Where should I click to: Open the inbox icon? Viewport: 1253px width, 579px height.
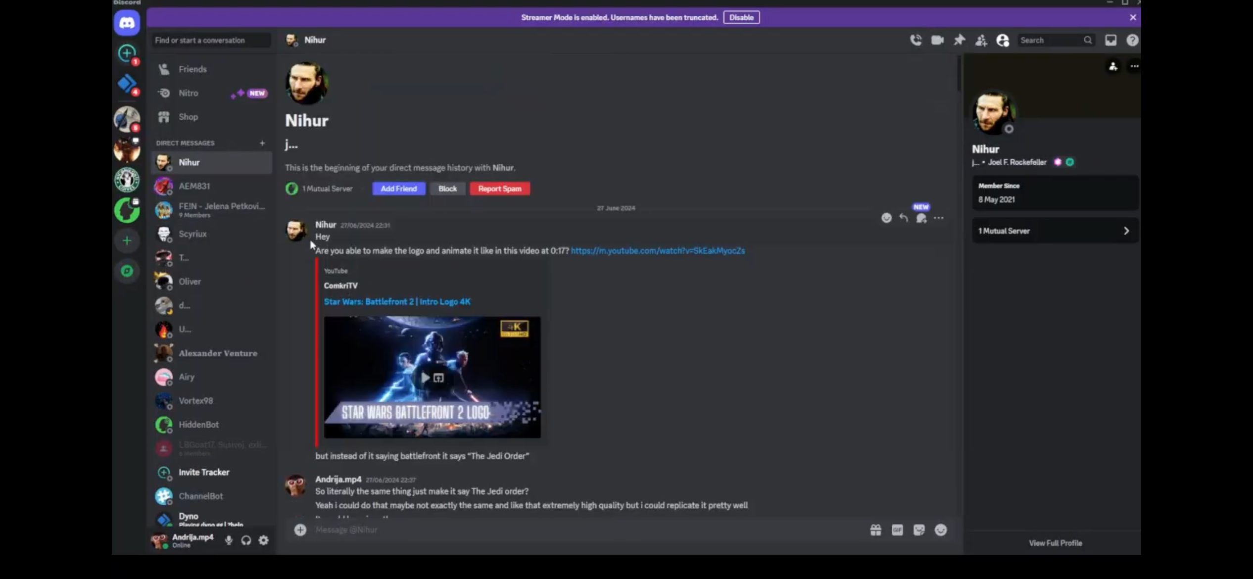1110,40
